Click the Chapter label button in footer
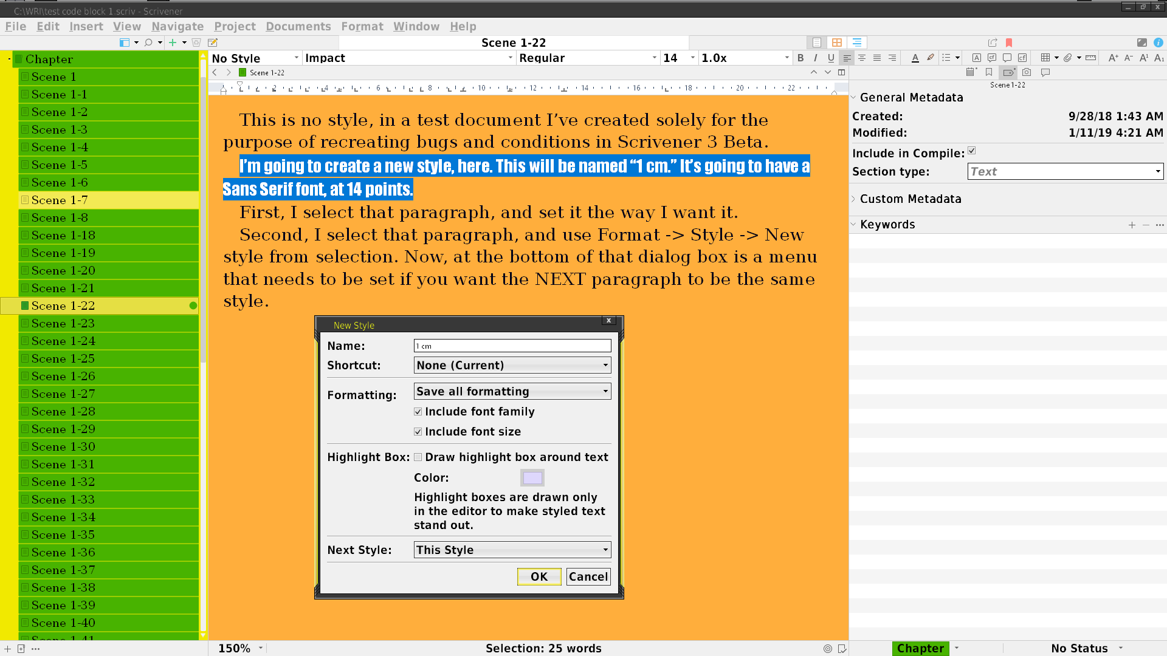Screen dimensions: 1167x656 [x=920, y=648]
